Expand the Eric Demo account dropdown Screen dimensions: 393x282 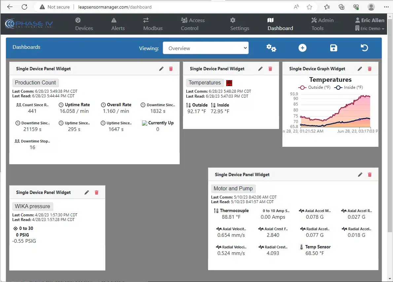click(370, 29)
